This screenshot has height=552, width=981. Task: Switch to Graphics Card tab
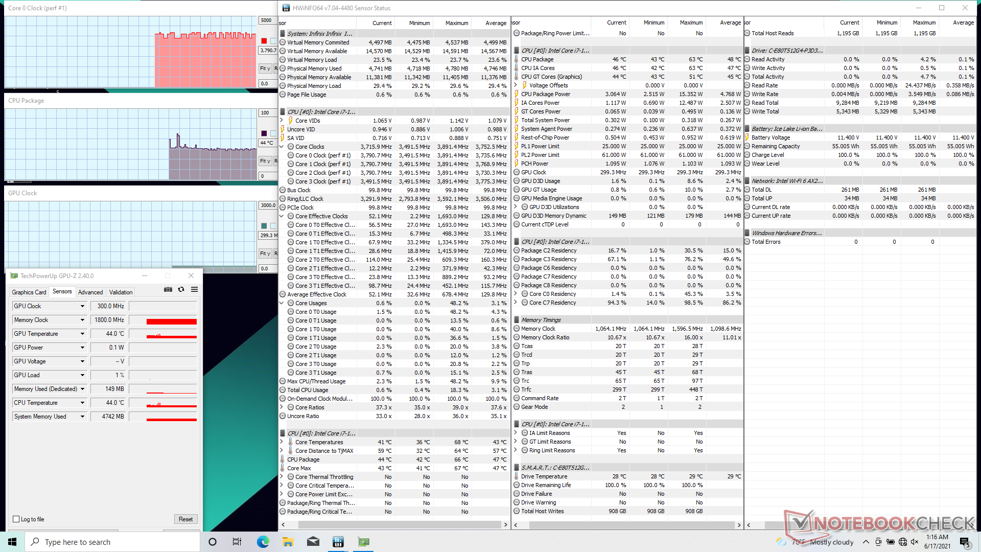click(x=29, y=292)
